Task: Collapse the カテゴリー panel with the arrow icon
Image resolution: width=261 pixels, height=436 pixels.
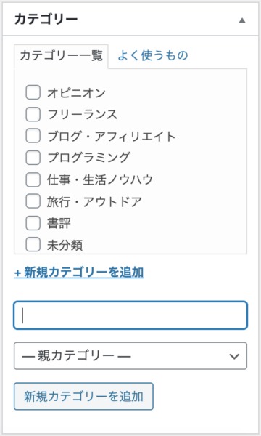Action: (242, 20)
